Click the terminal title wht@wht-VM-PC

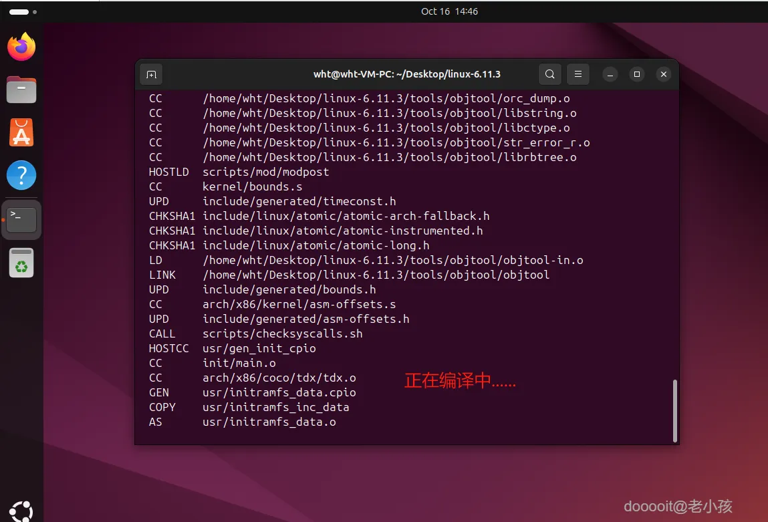[x=407, y=74]
